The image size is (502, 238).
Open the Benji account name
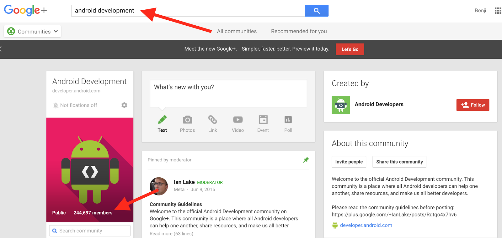[x=480, y=11]
